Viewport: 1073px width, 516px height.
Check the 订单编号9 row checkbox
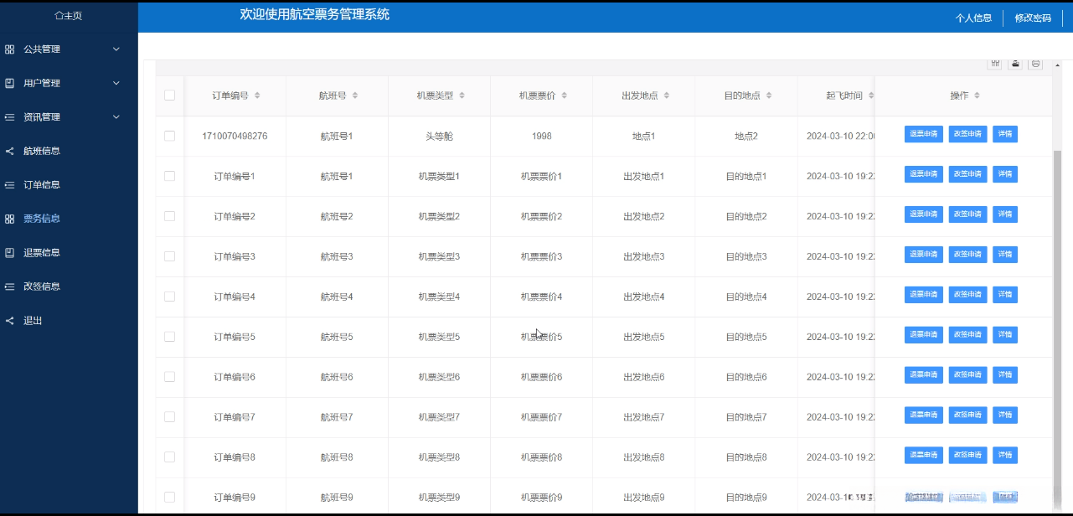[x=170, y=497]
